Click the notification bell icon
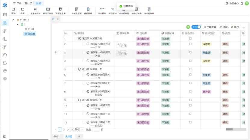Screen dimensions: 250x140 point(242,3)
